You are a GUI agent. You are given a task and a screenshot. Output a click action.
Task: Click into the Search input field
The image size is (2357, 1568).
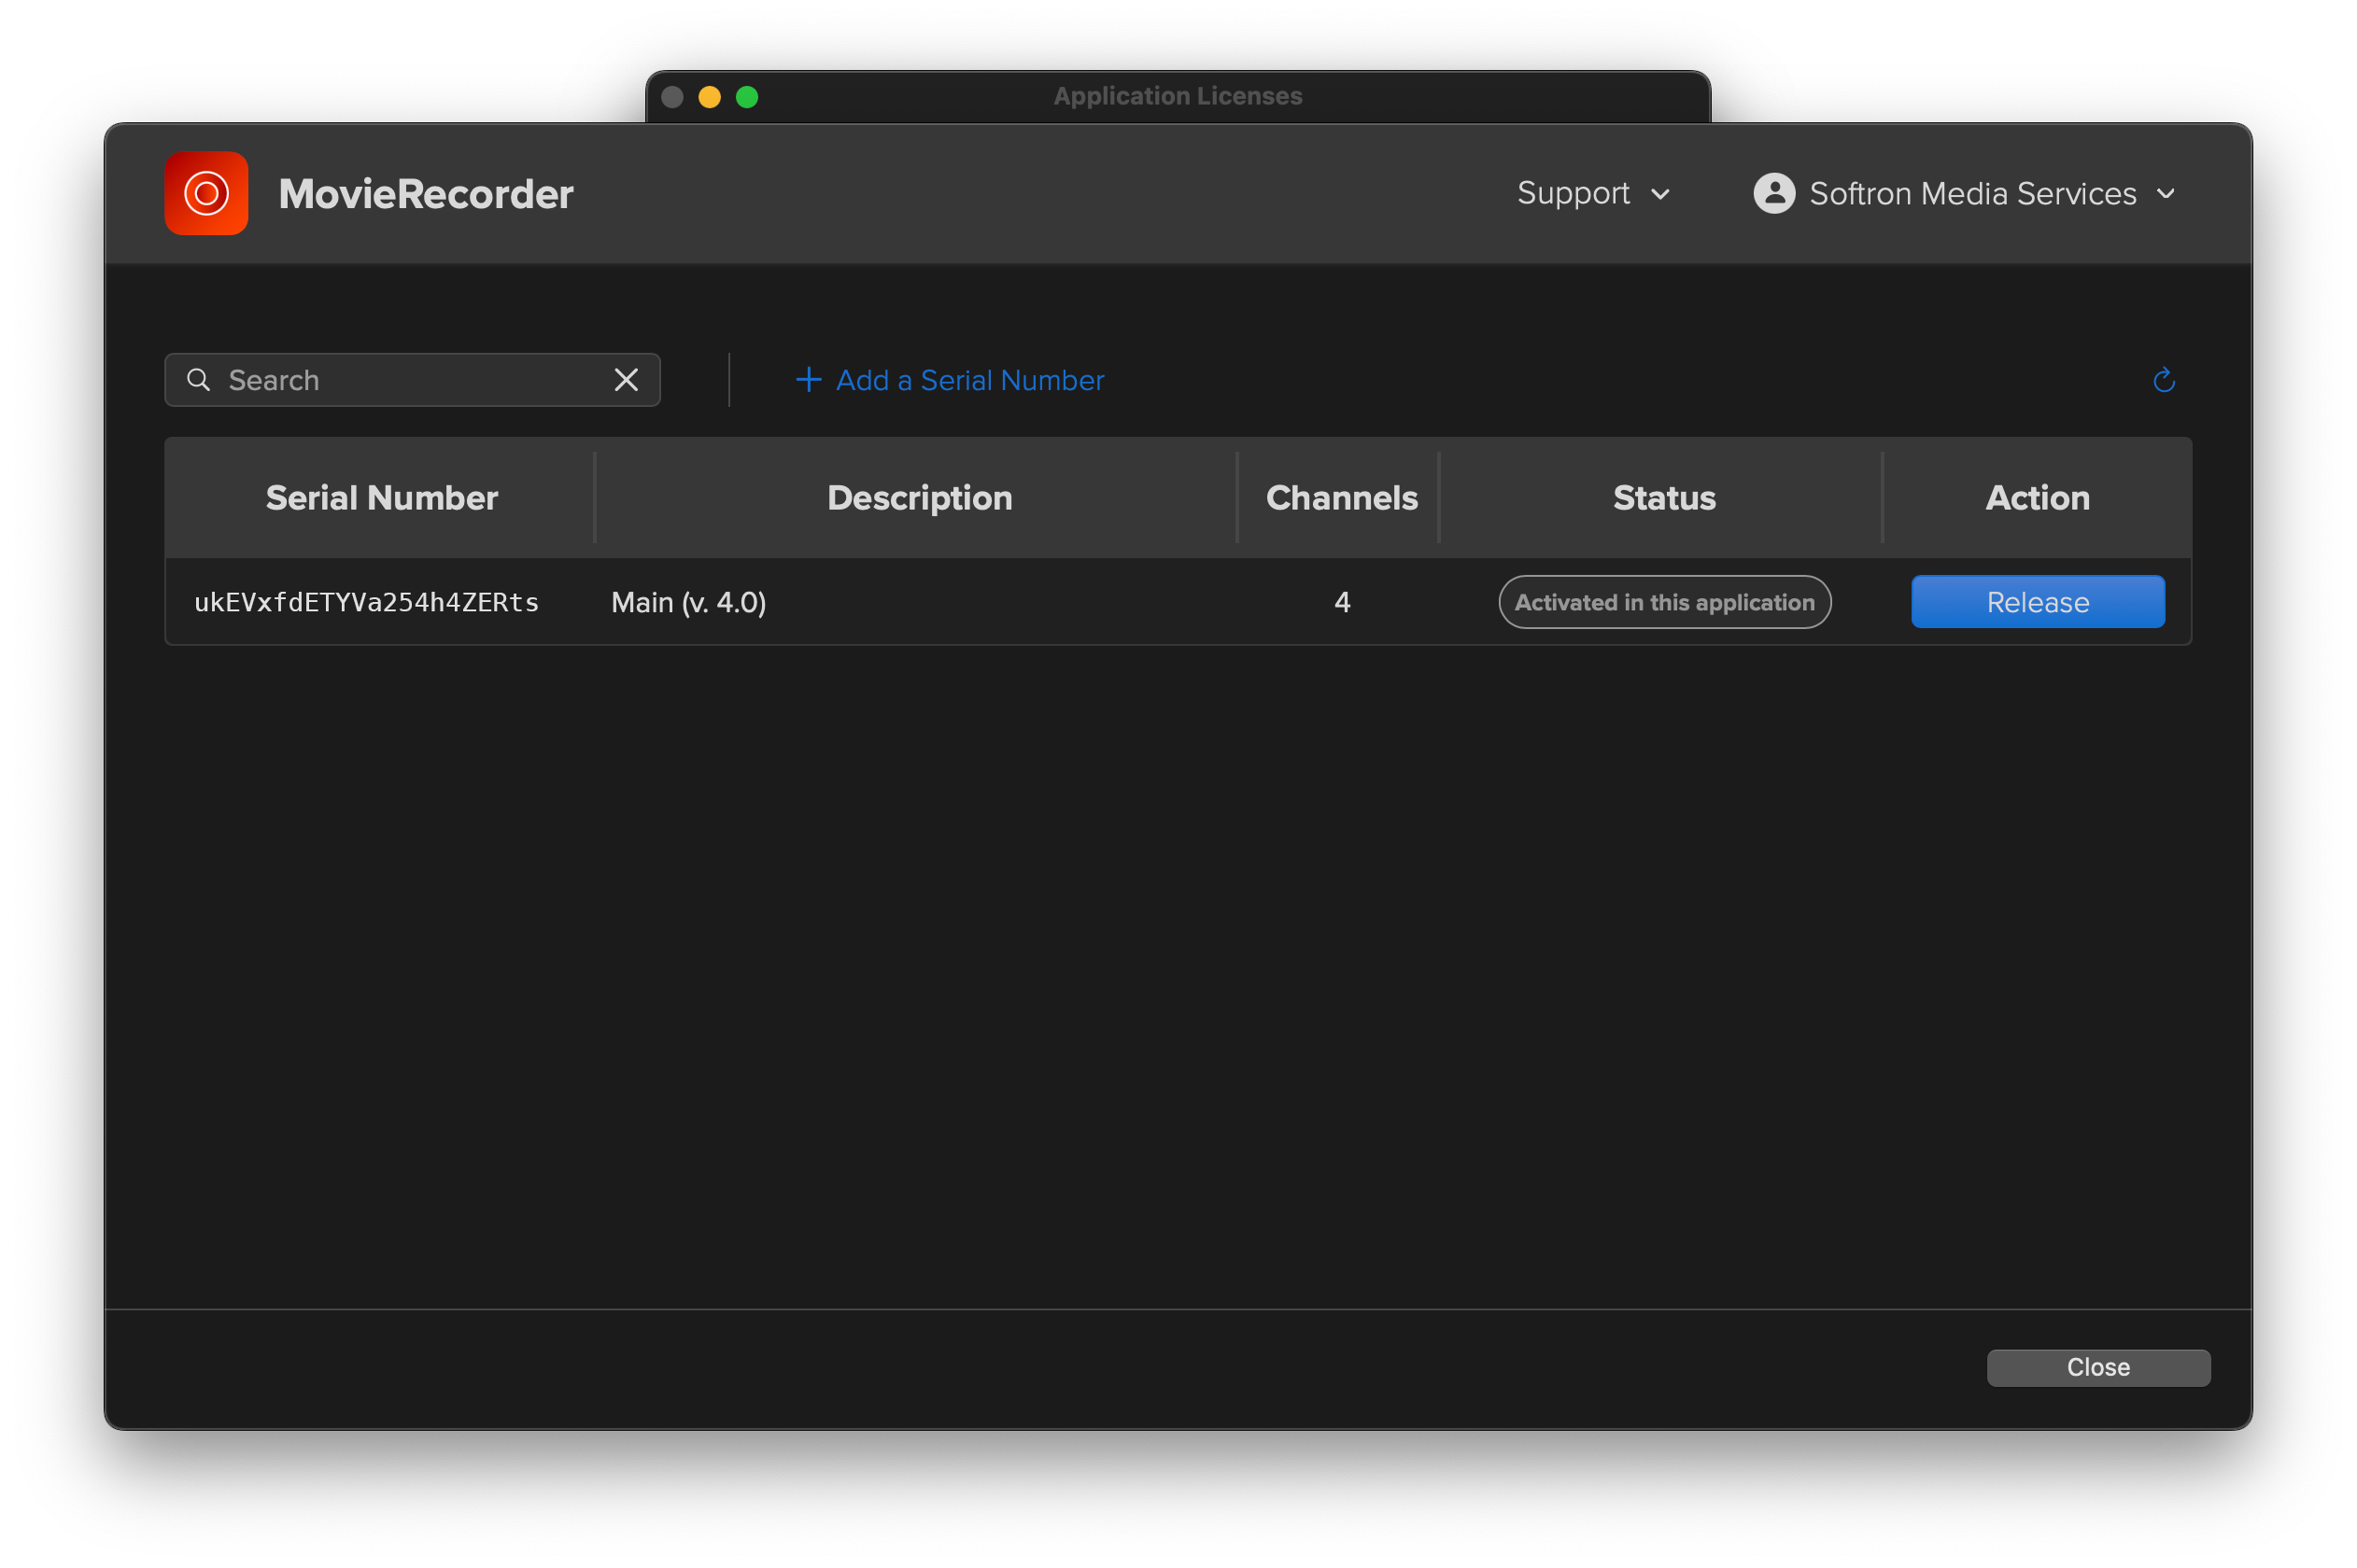coord(412,380)
